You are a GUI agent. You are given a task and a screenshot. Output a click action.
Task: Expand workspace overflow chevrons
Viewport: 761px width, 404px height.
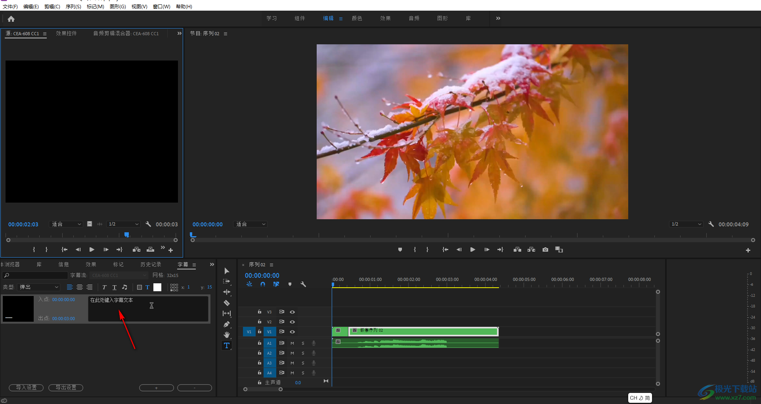tap(498, 18)
